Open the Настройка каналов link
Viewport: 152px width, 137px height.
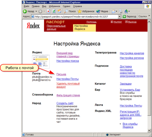(x=132, y=53)
